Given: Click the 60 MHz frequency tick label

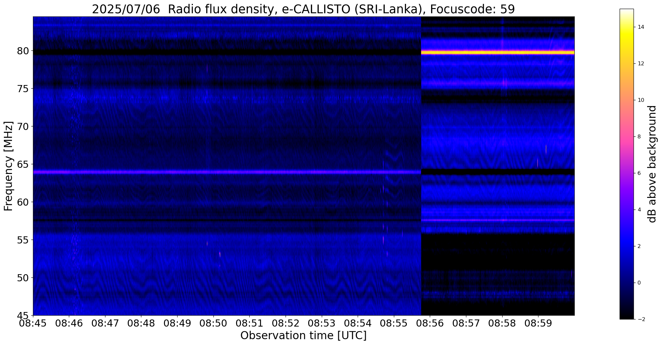Looking at the screenshot, I should tap(23, 202).
